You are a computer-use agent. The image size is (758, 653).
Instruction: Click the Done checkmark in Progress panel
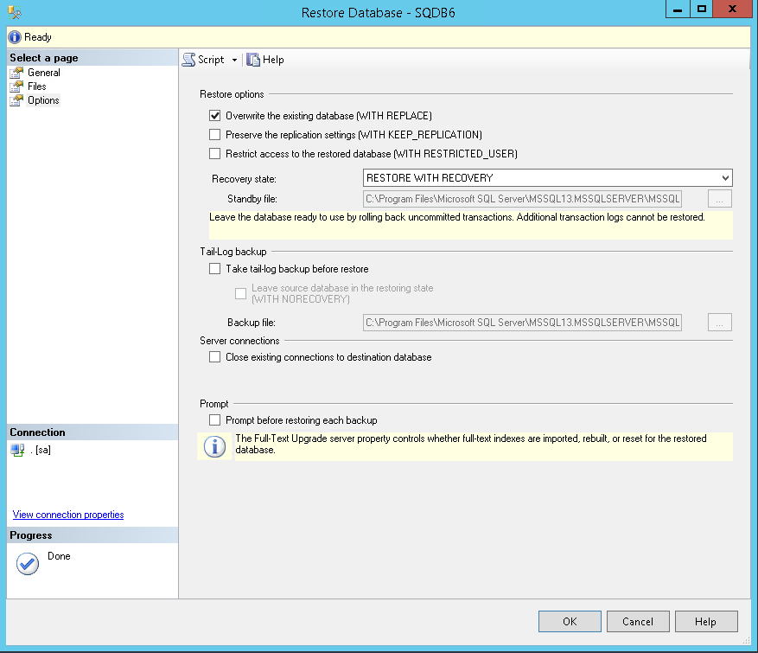click(26, 563)
